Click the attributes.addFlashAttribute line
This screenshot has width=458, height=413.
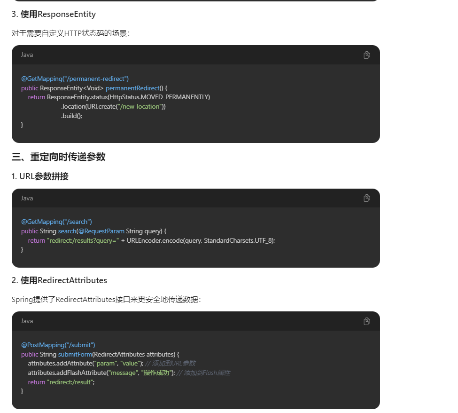[x=129, y=373]
